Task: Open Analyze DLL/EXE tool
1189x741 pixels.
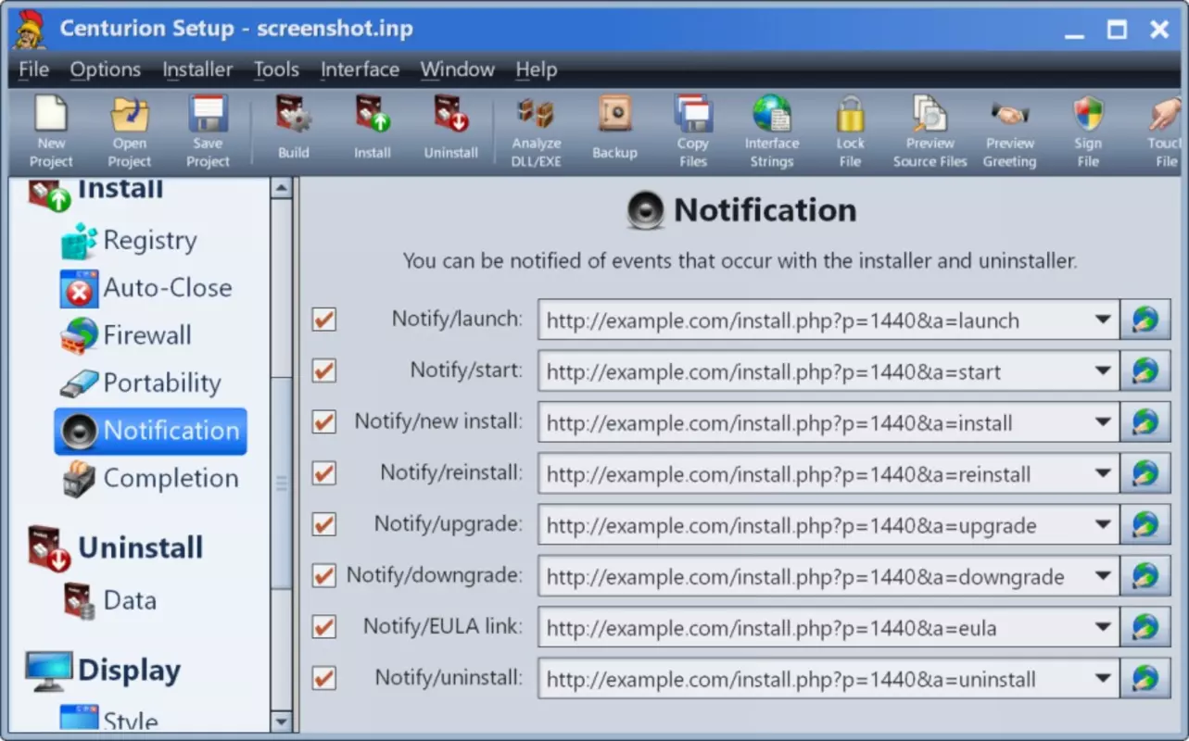Action: pyautogui.click(x=537, y=132)
